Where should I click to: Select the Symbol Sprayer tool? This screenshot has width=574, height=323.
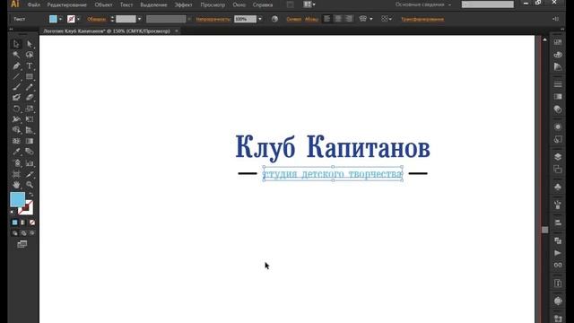pyautogui.click(x=16, y=163)
